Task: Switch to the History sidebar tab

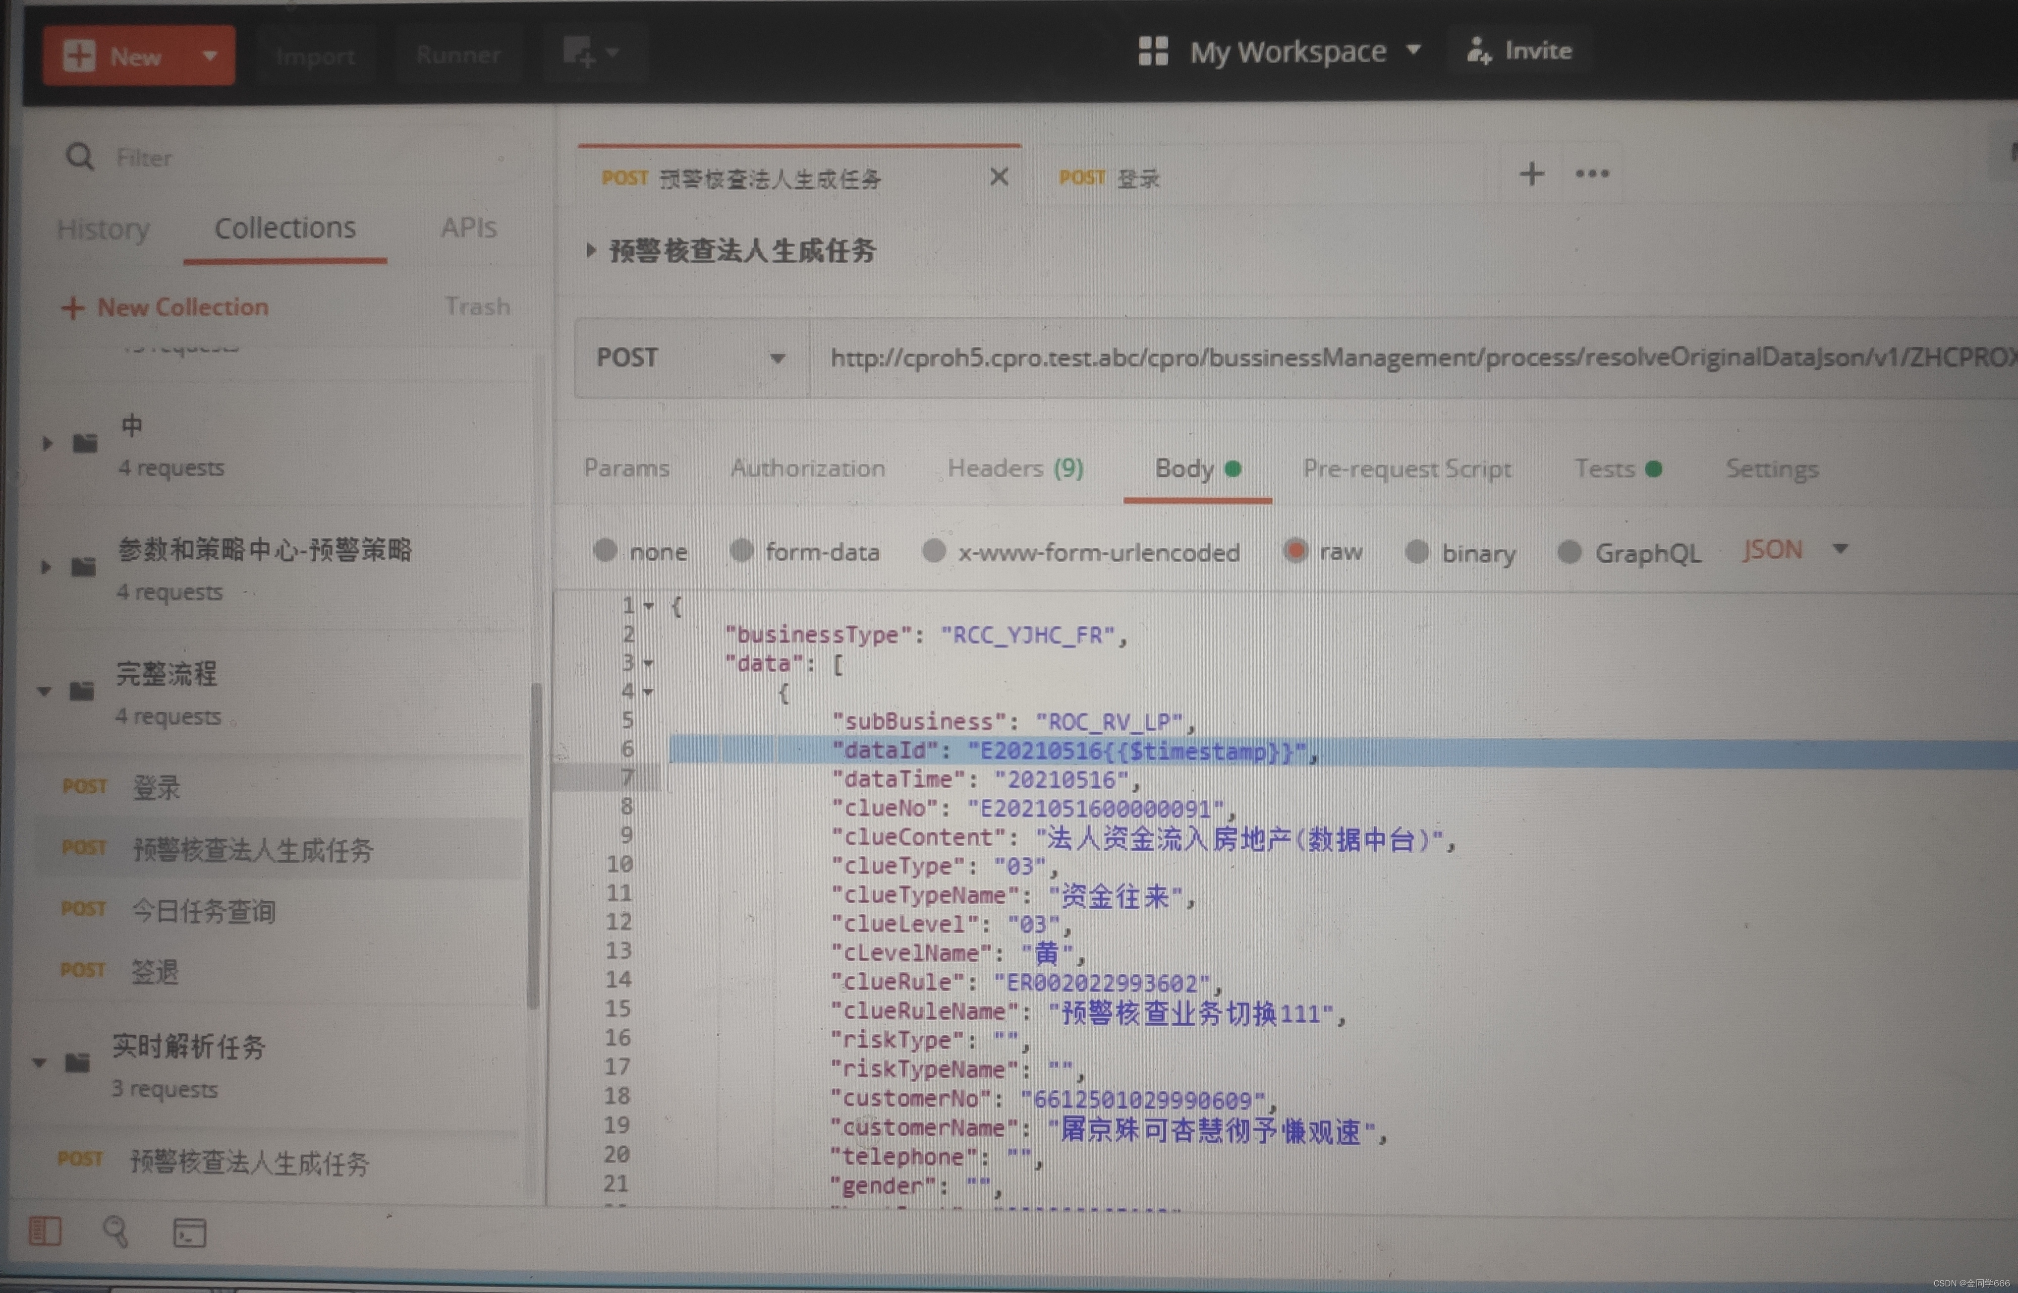Action: pos(102,228)
